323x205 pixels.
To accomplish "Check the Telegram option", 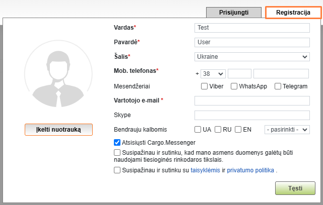I will (x=278, y=86).
